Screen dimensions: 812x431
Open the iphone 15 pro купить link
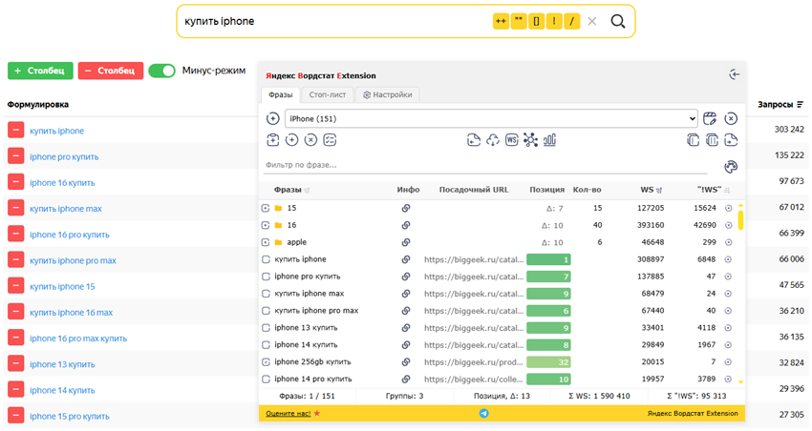[x=70, y=416]
